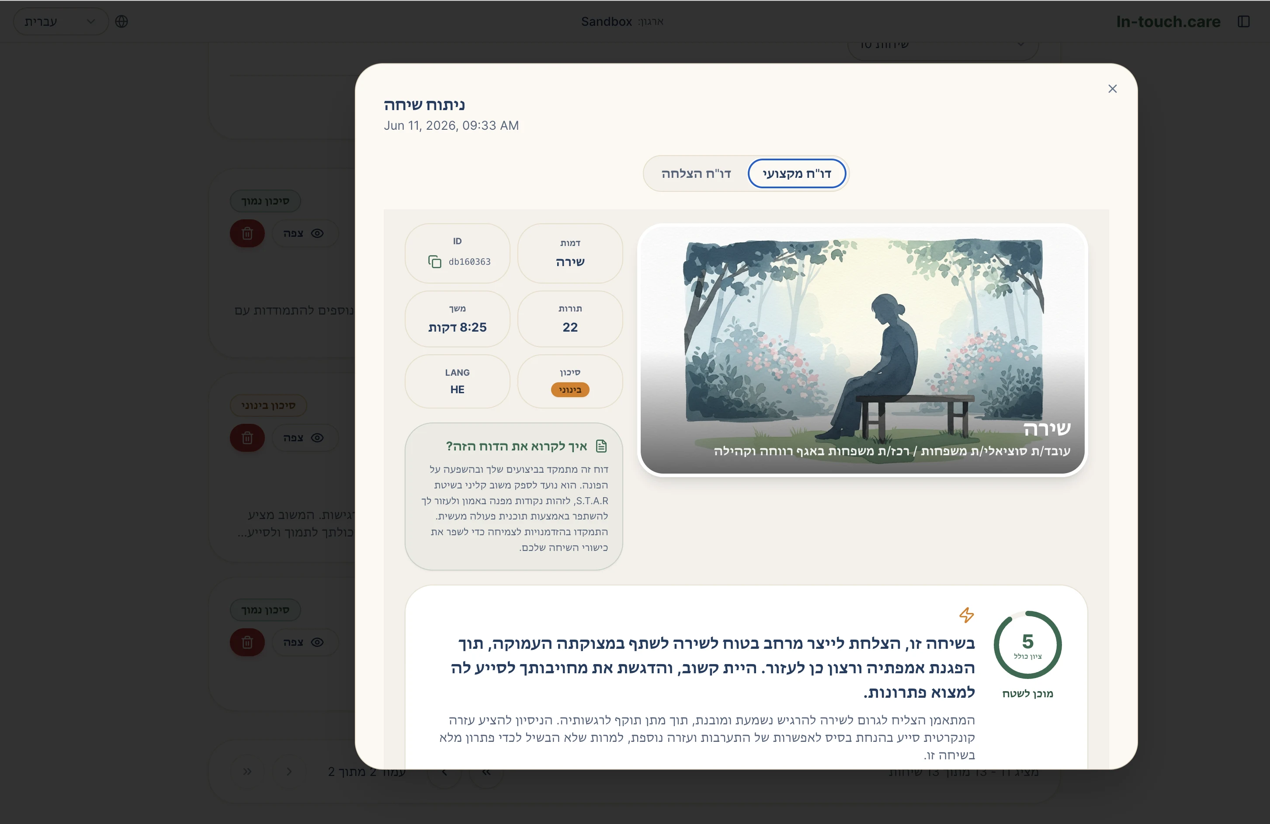Open the עברית language dropdown
Viewport: 1270px width, 824px height.
click(61, 21)
